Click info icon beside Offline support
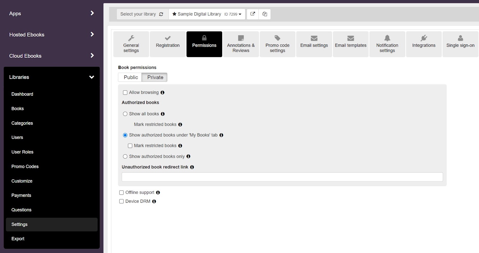 pos(158,193)
